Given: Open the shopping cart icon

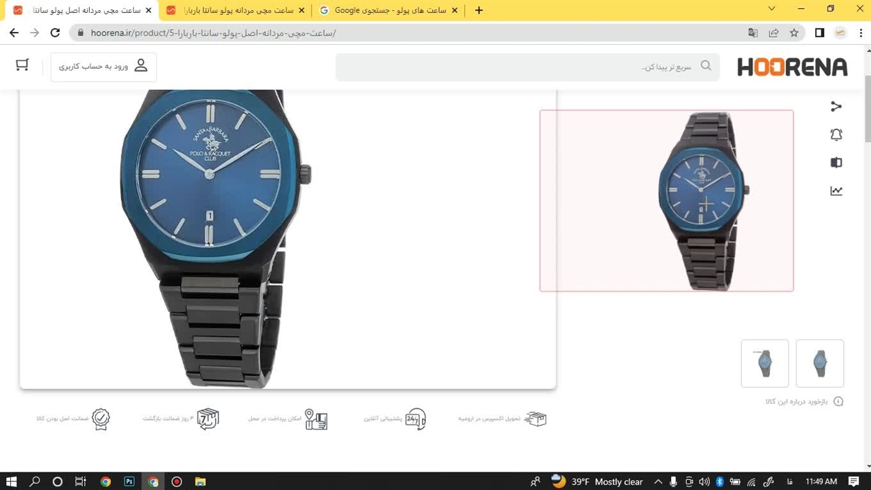Looking at the screenshot, I should coord(22,65).
